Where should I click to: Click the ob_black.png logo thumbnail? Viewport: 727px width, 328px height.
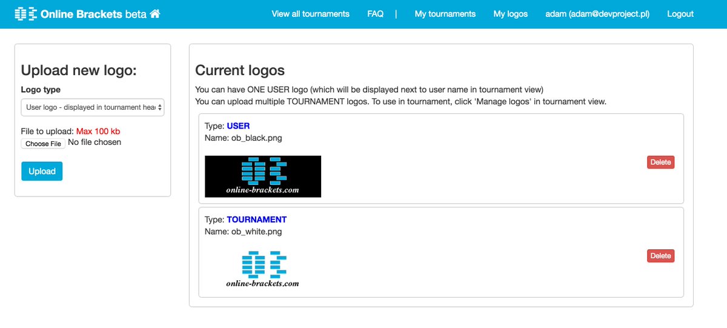(x=263, y=176)
